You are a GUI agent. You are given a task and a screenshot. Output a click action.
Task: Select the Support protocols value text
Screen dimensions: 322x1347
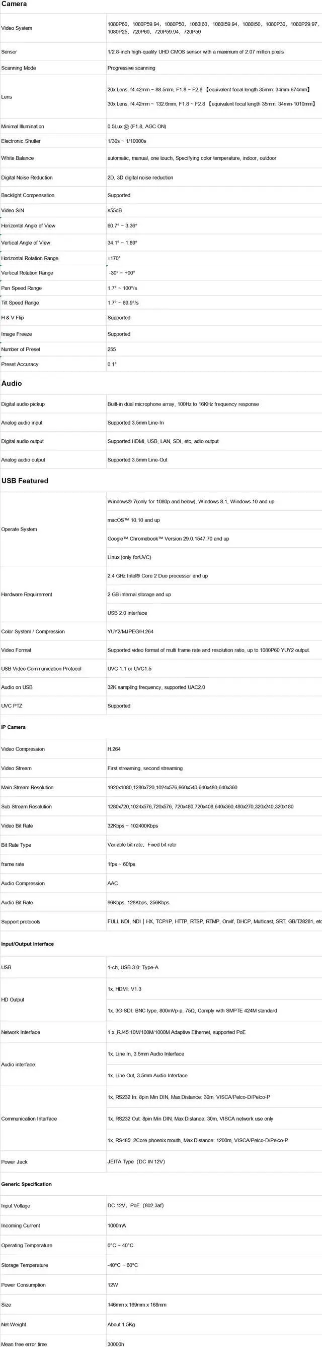(x=214, y=921)
